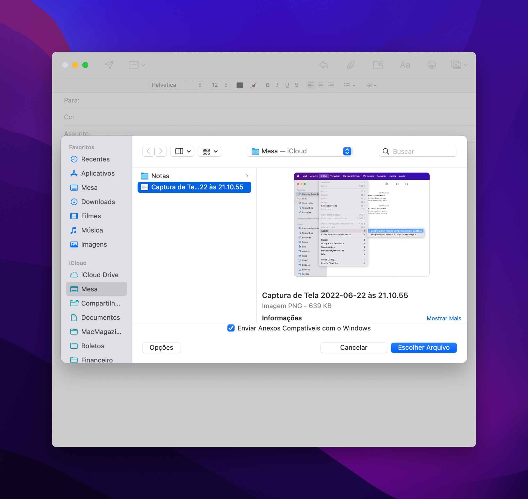Click Escolher Arquivo to choose the file
The width and height of the screenshot is (528, 499).
424,347
